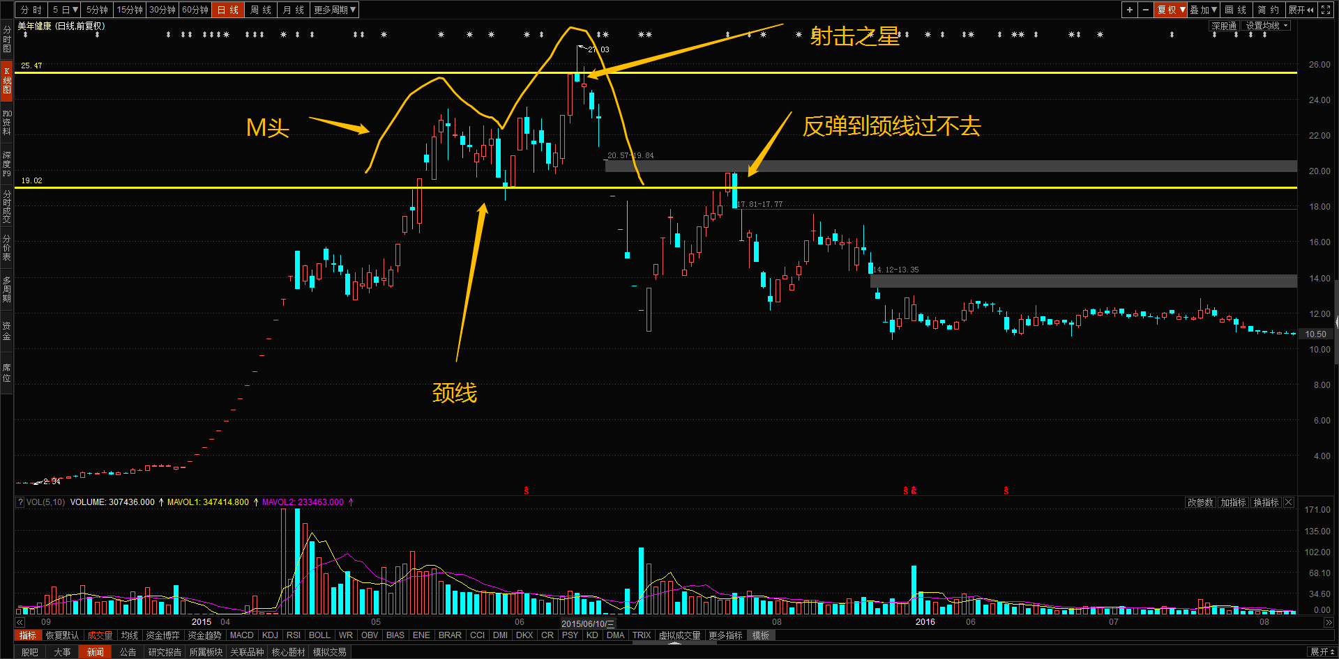This screenshot has height=659, width=1339.
Task: Open 设置均线 moving average dropdown
Action: coord(1267,26)
